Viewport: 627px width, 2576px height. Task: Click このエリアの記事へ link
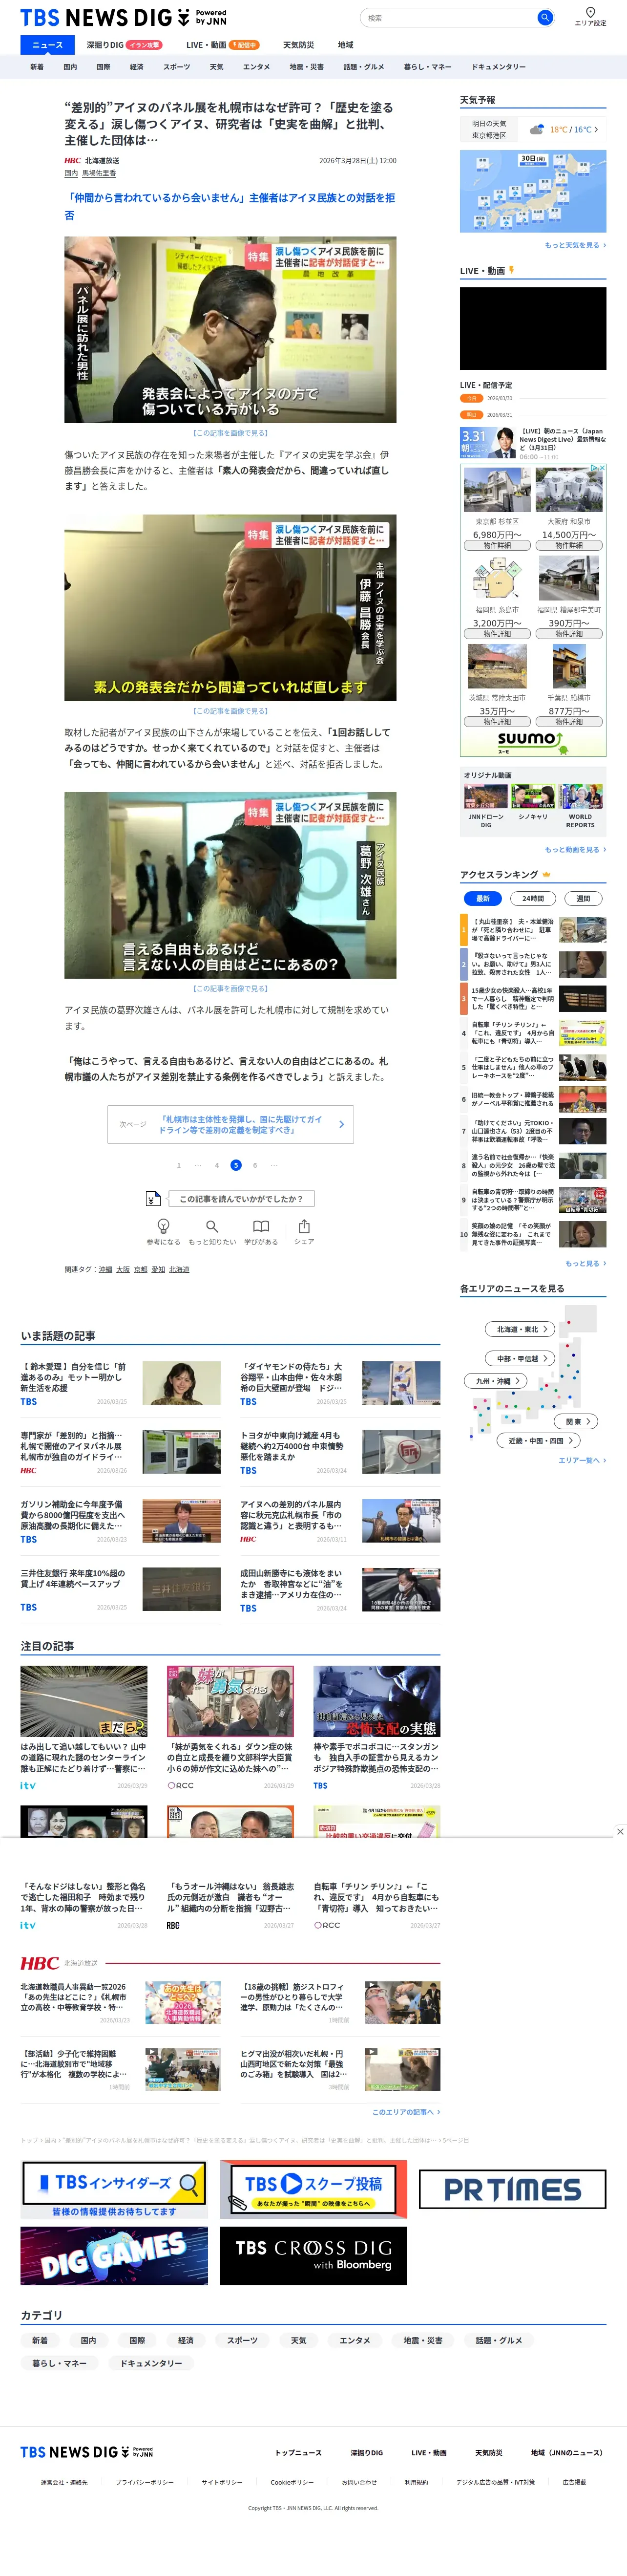[406, 2112]
